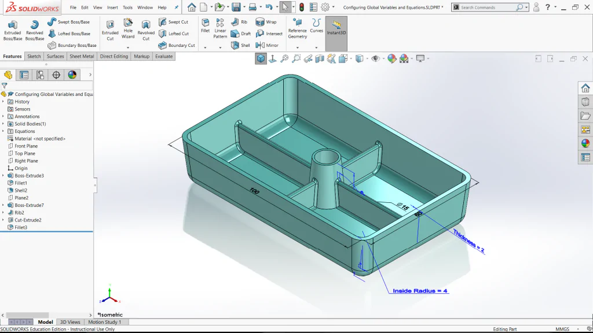The height and width of the screenshot is (333, 593).
Task: Expand the Boss-Extrude3 feature node
Action: tap(3, 176)
